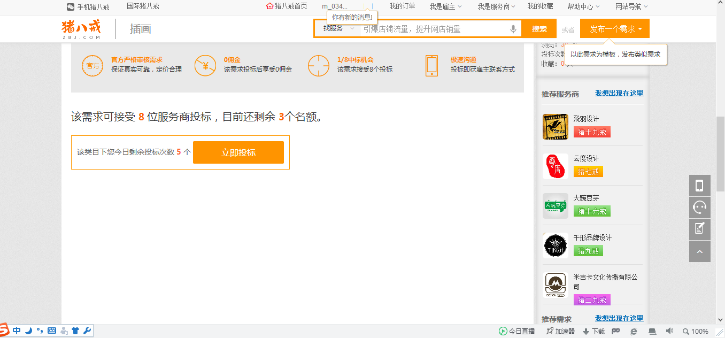Open the soft keyboard icon in IME bar

tap(52, 331)
